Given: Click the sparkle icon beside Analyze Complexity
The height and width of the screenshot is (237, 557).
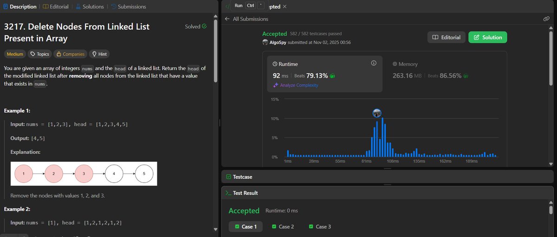Looking at the screenshot, I should [275, 85].
